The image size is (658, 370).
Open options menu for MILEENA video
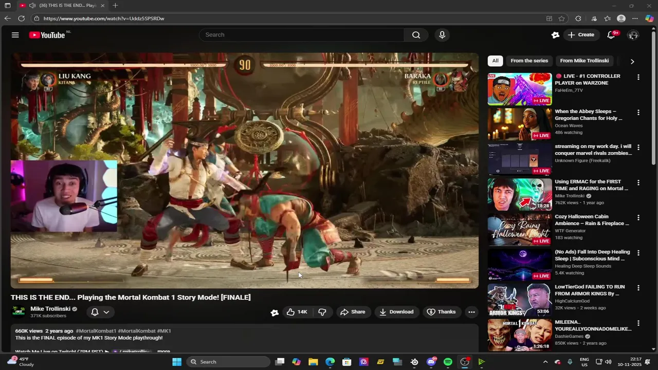[638, 323]
